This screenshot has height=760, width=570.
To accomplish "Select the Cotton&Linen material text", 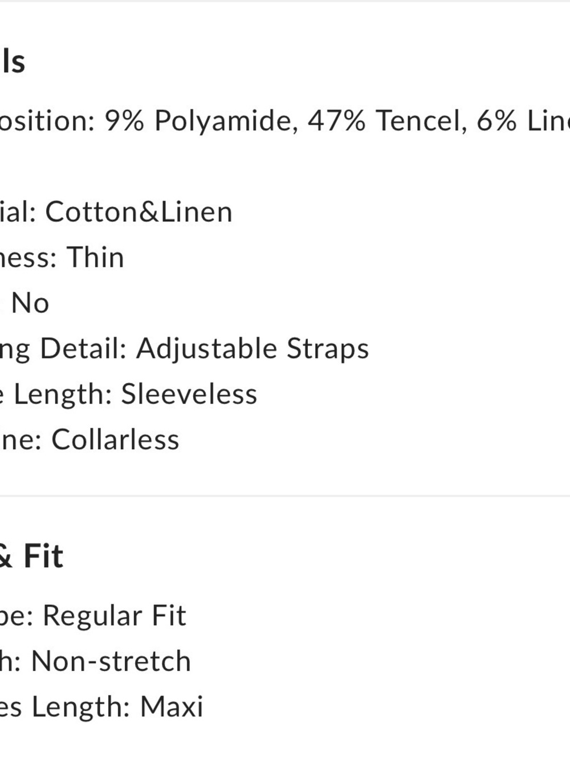I will coord(139,212).
